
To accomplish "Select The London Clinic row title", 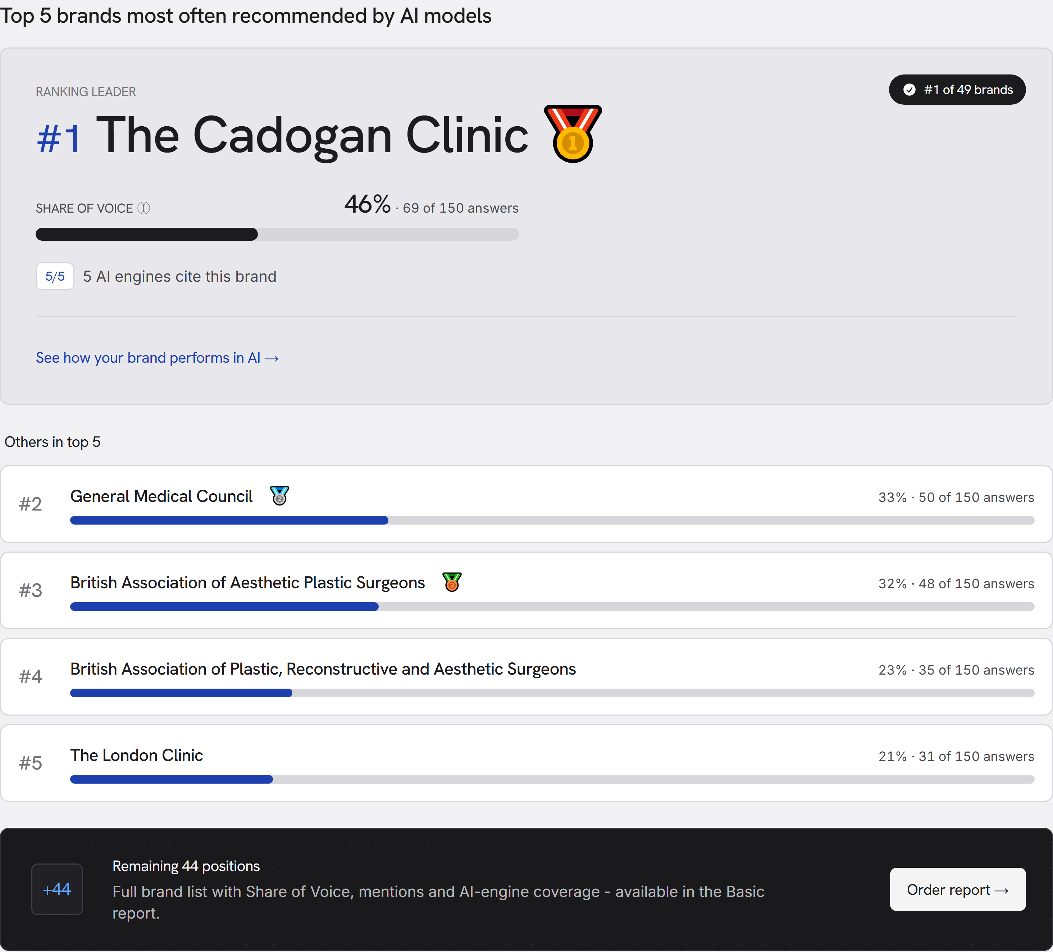I will click(136, 755).
